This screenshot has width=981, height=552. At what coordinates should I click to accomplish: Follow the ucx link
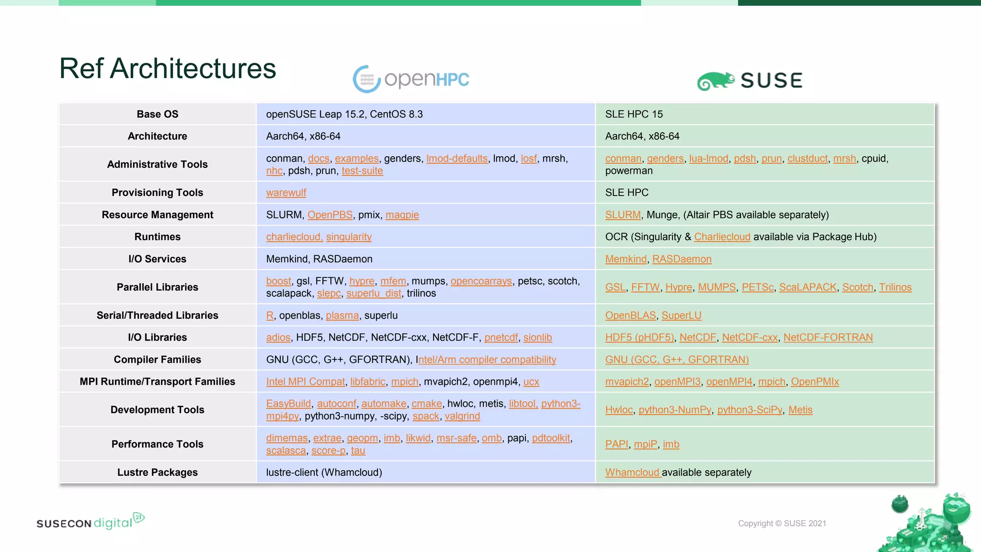(531, 381)
